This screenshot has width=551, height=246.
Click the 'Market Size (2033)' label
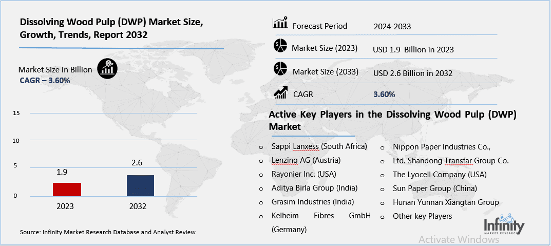pyautogui.click(x=326, y=72)
